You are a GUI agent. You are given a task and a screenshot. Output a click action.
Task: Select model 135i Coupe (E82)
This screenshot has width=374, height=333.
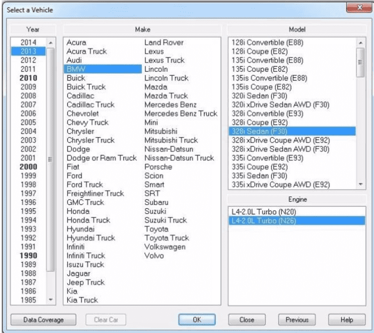point(260,69)
